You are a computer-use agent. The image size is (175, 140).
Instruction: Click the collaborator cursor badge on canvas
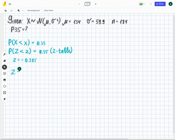19,69
